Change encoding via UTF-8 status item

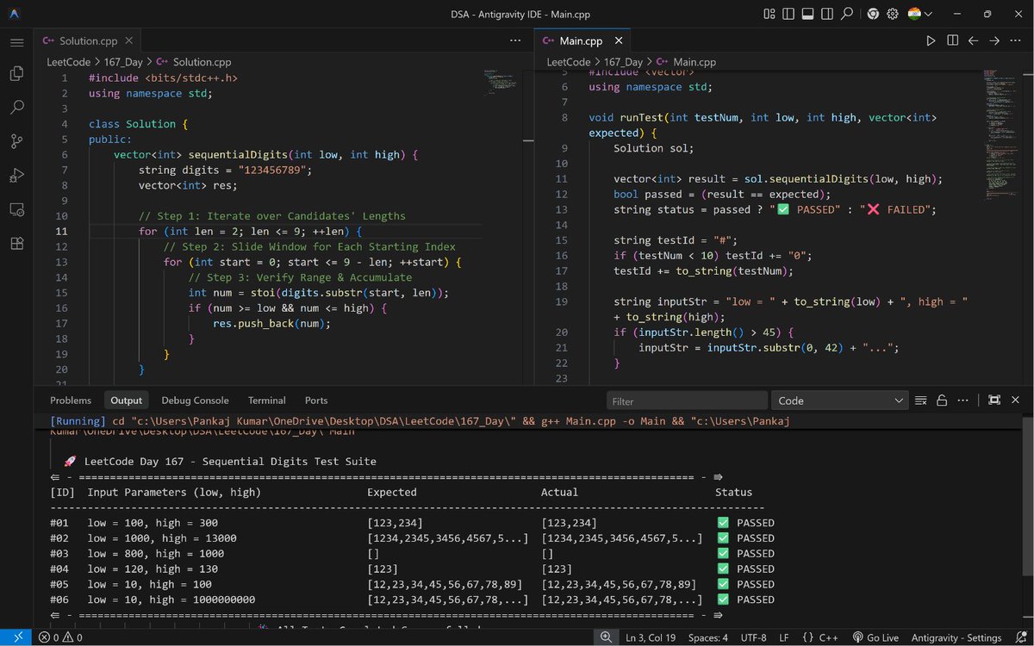click(x=752, y=637)
